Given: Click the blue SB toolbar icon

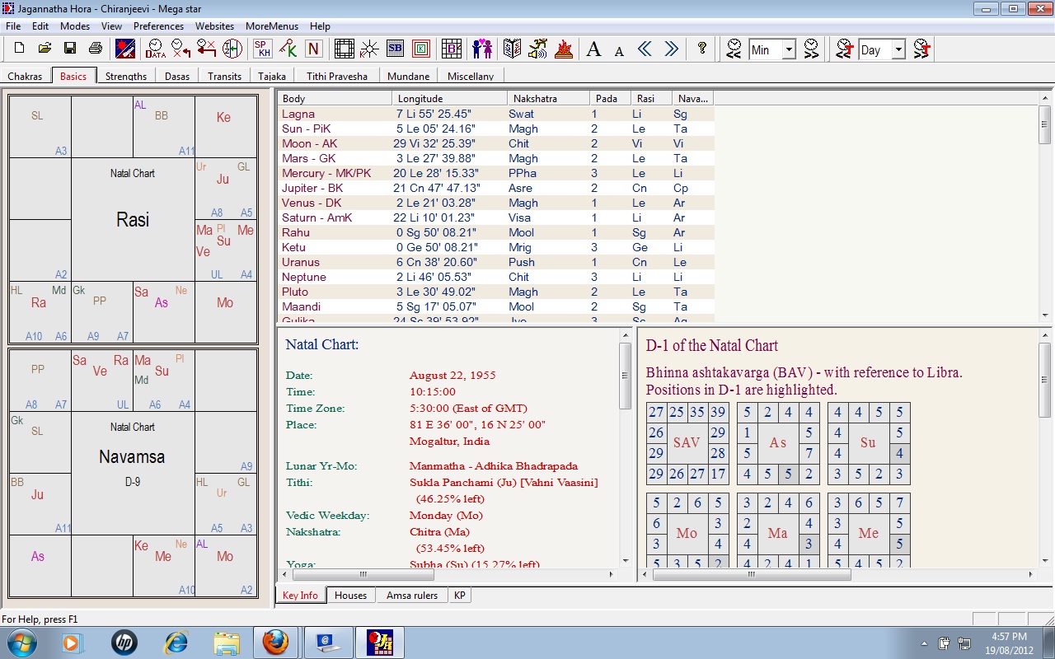Looking at the screenshot, I should tap(395, 49).
